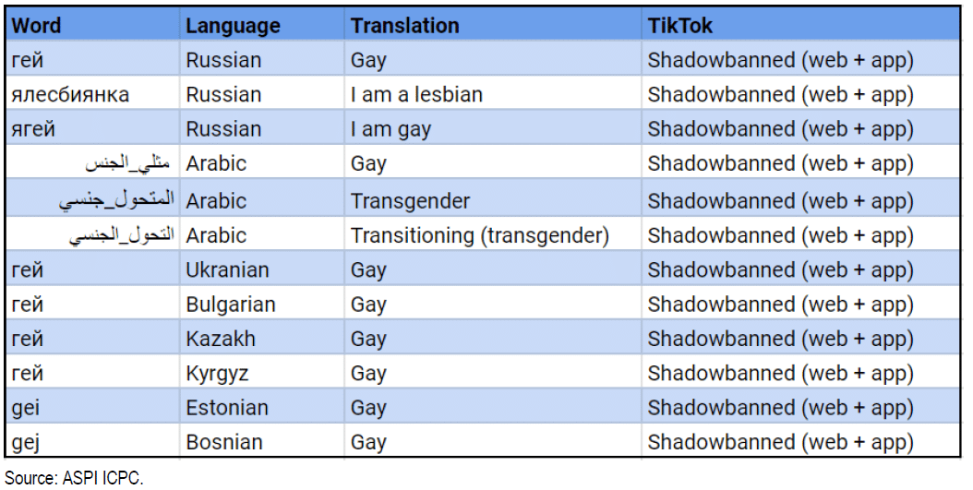Click the Language column header
The image size is (973, 490).
(x=233, y=26)
